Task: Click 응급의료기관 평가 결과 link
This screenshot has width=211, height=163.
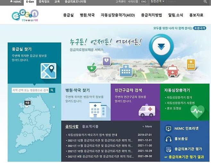Action: (x=186, y=157)
